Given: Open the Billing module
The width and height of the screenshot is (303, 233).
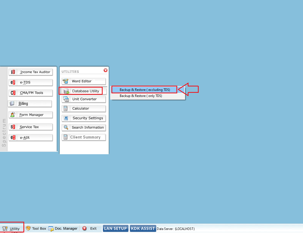Looking at the screenshot, I should (30, 104).
